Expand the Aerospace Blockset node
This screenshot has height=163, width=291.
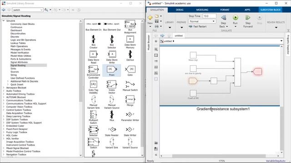[x=4, y=87]
